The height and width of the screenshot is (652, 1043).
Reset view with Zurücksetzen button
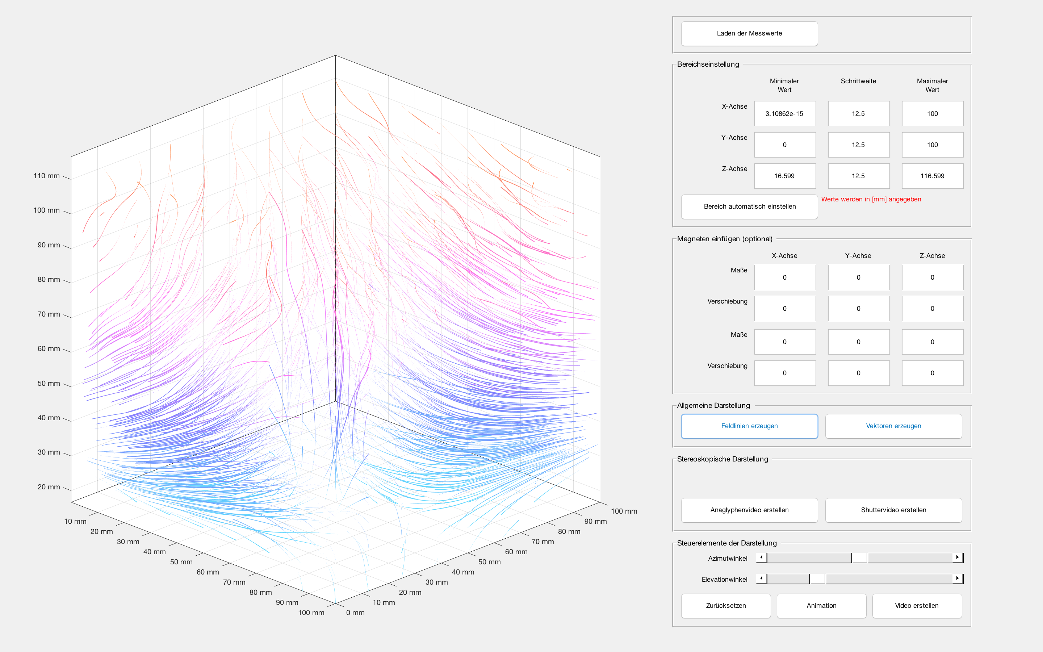(725, 606)
